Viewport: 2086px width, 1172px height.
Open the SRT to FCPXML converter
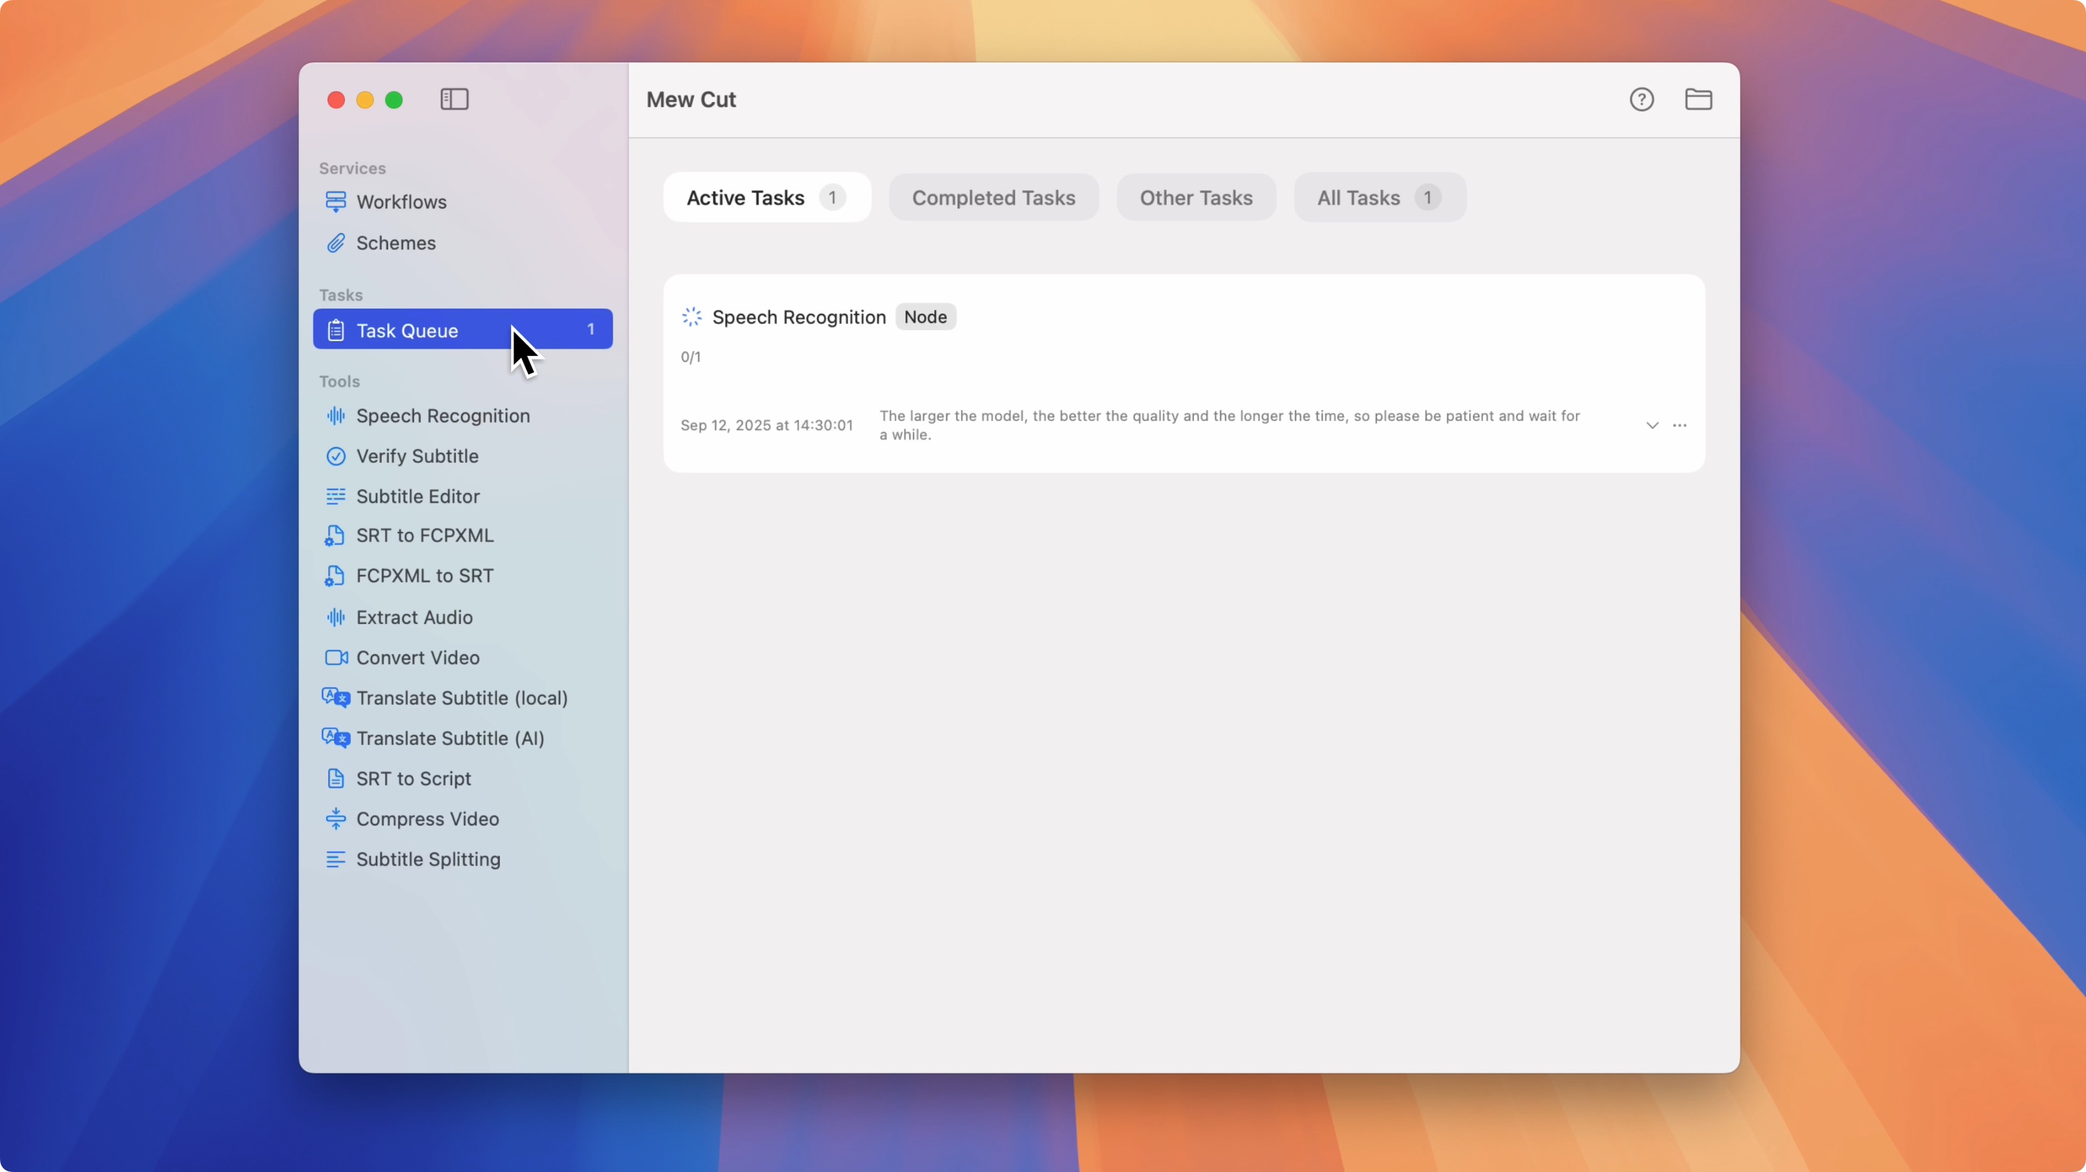tap(424, 535)
